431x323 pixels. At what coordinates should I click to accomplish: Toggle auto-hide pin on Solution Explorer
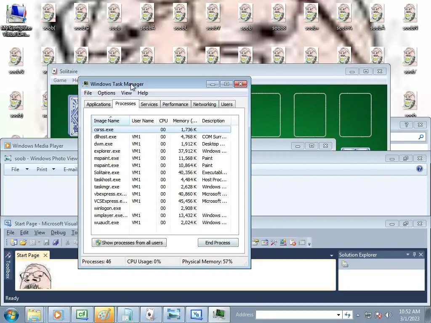point(414,254)
